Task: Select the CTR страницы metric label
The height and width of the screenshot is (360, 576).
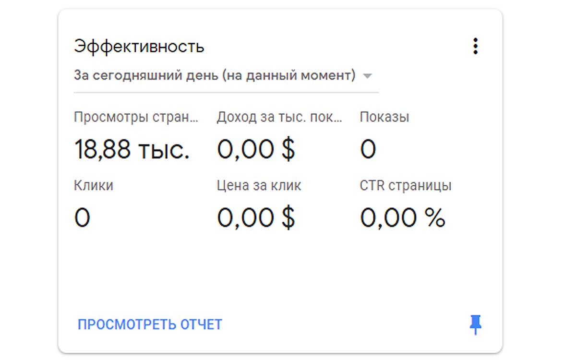Action: click(x=406, y=186)
